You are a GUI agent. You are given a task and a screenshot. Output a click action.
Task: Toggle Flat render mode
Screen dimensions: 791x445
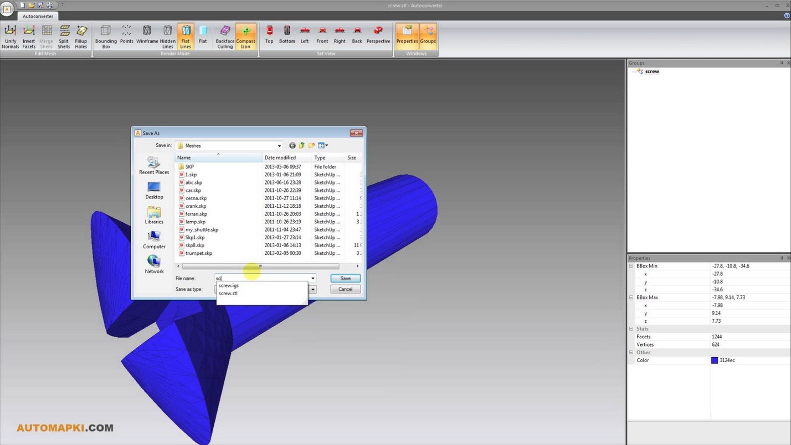click(x=203, y=34)
